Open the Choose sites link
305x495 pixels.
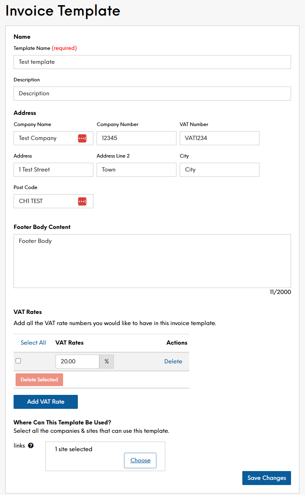coord(140,460)
